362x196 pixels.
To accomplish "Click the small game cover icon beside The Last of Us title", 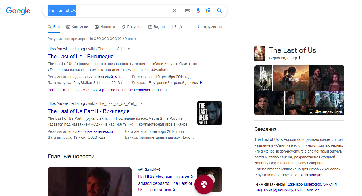I will [260, 54].
